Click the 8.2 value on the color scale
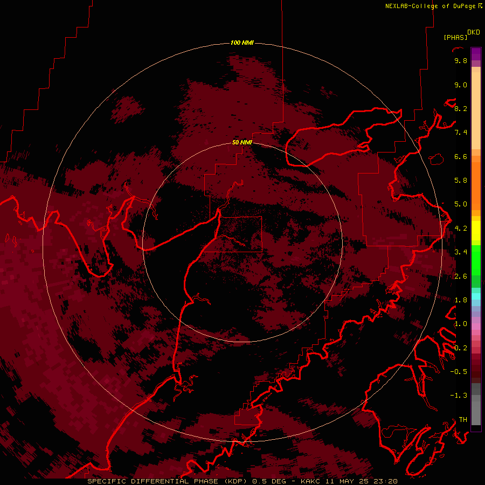 point(461,108)
